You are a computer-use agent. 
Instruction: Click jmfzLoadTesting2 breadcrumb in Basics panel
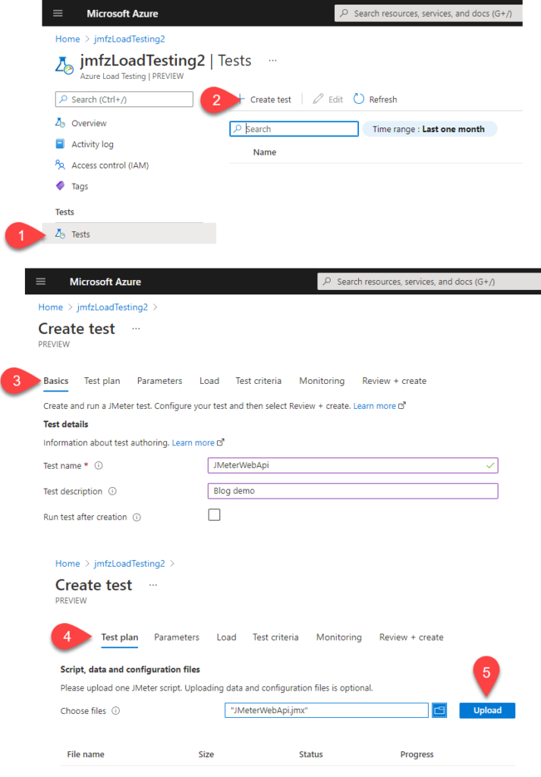[112, 307]
